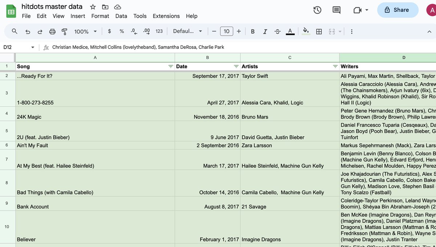The height and width of the screenshot is (247, 436).
Task: Open name box dropdown arrow
Action: pos(33,47)
